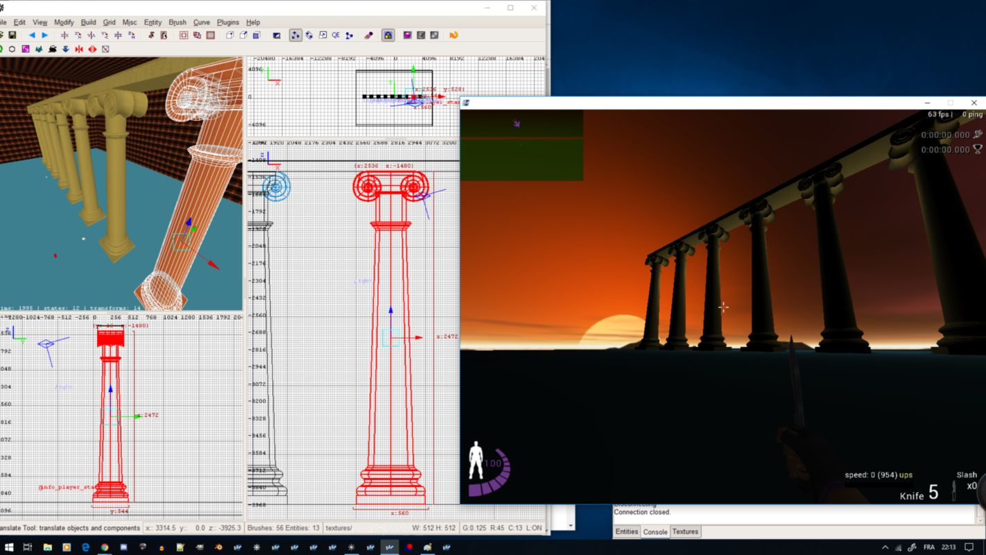
Task: Click the scrollbar down arrow below the editor
Action: (571, 526)
